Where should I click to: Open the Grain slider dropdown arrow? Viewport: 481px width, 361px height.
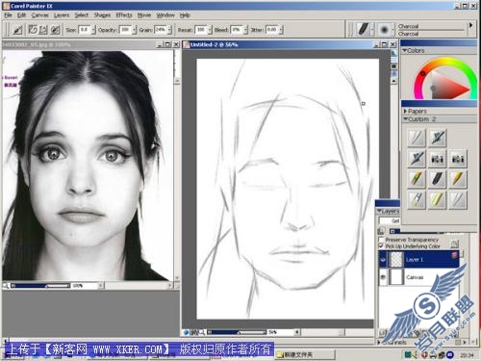[169, 30]
